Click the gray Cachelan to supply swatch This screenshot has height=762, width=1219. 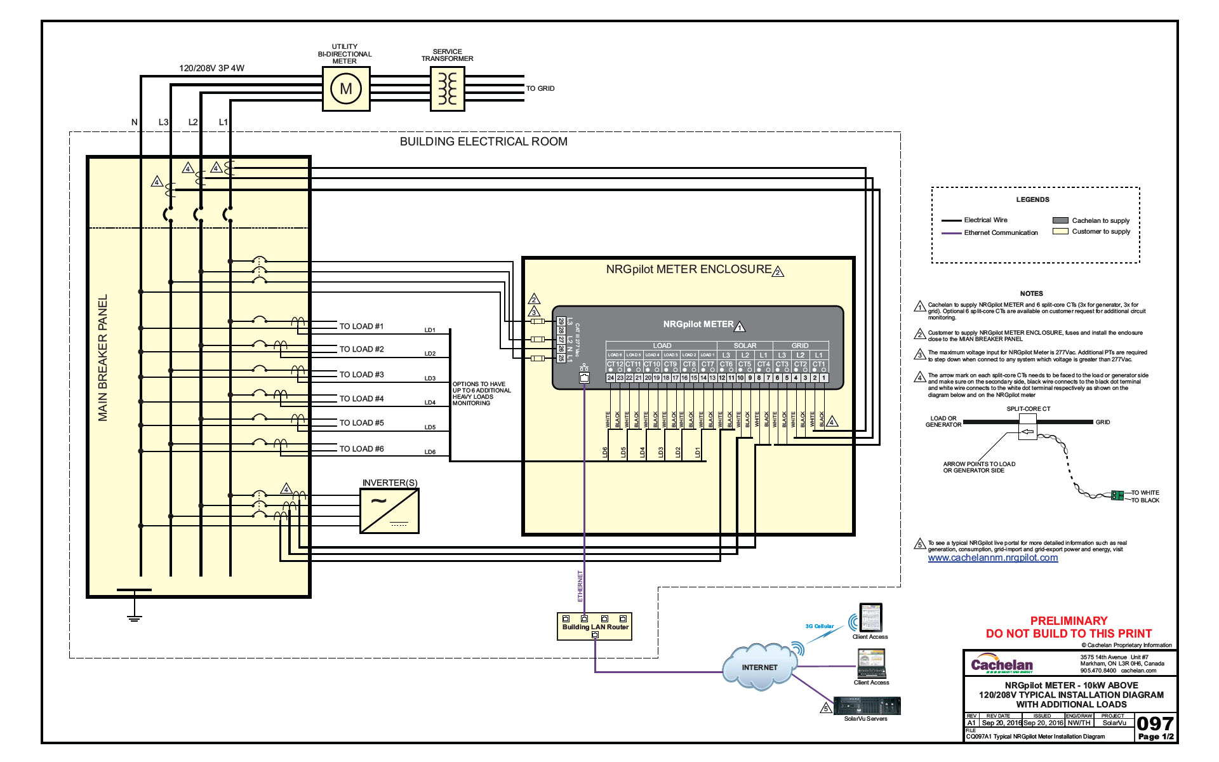click(x=1060, y=220)
